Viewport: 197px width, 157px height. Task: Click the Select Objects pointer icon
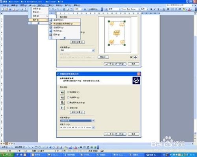12,147
